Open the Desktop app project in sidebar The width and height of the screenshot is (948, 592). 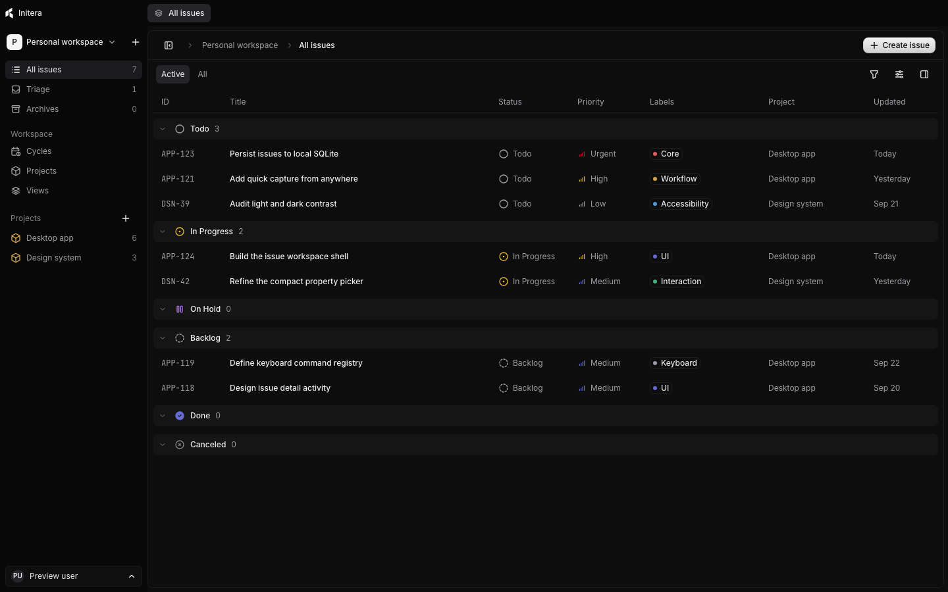coord(74,238)
